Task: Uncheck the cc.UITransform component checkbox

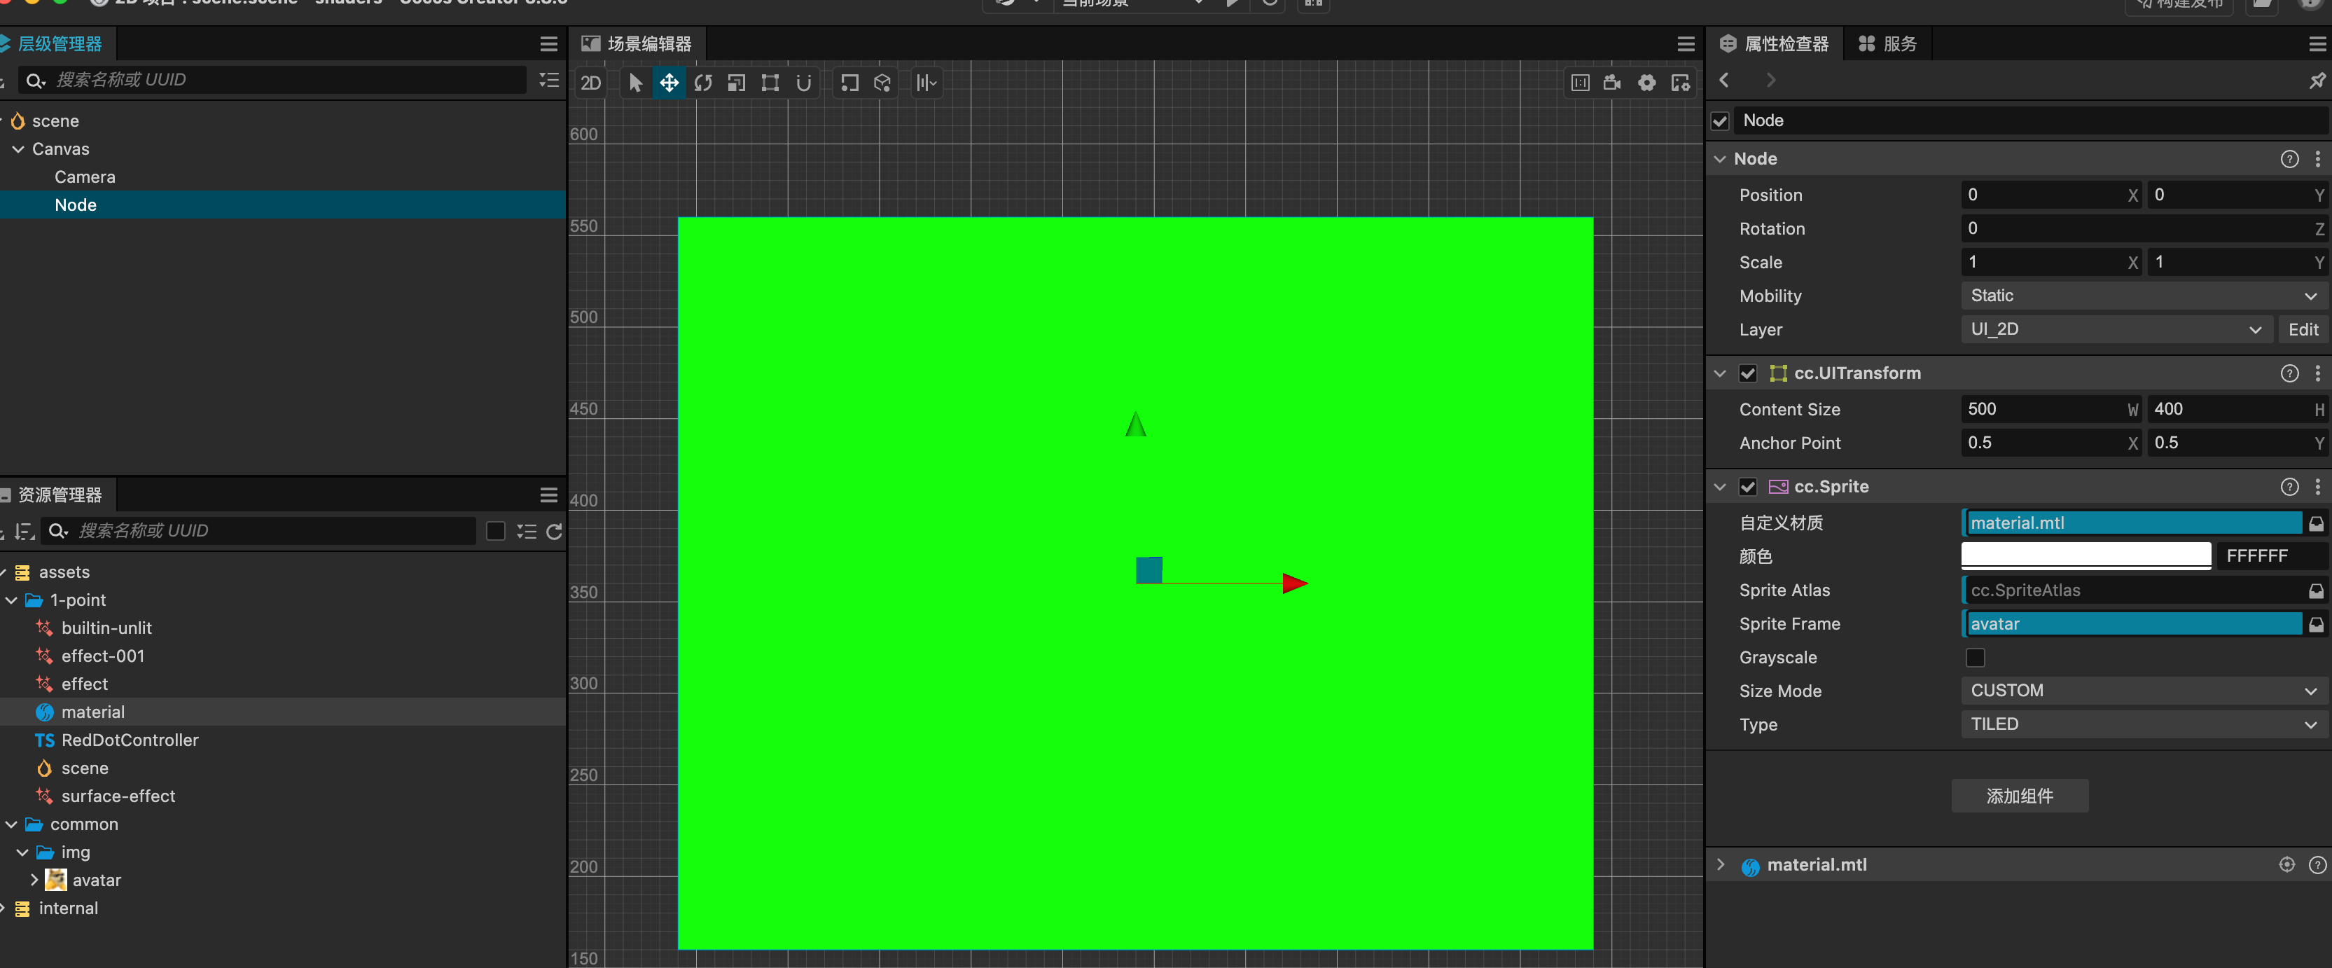Action: pos(1748,374)
